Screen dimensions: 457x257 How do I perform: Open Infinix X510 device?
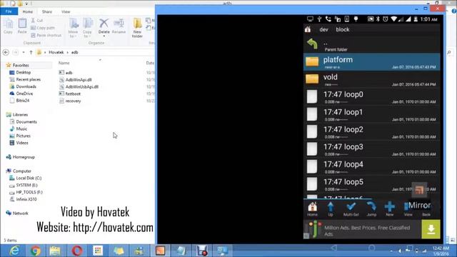point(24,199)
